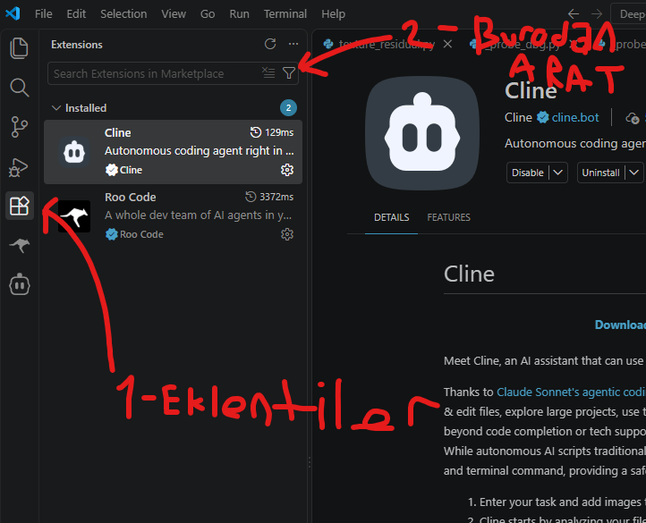Open the cline.bot publisher link

tap(575, 118)
